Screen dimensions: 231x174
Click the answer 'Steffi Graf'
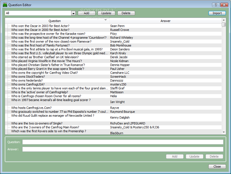point(117,88)
